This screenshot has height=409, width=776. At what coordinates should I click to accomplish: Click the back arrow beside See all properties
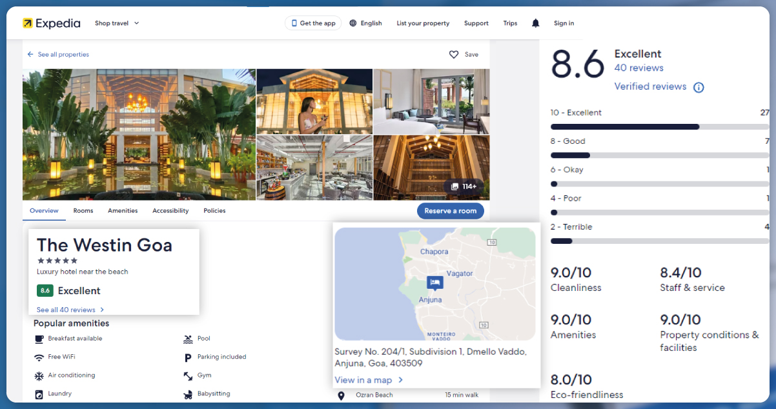(30, 55)
